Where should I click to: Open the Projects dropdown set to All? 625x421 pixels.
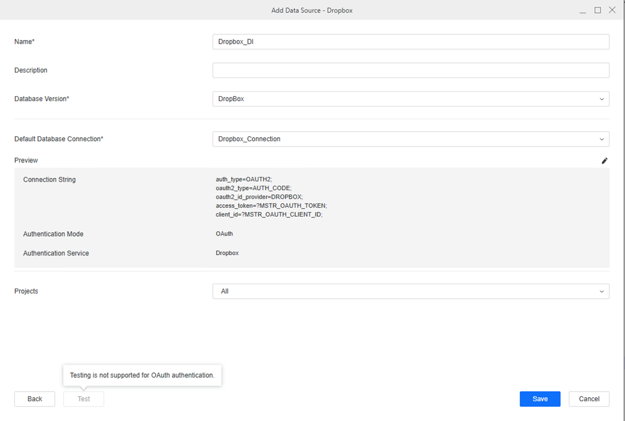(x=411, y=291)
